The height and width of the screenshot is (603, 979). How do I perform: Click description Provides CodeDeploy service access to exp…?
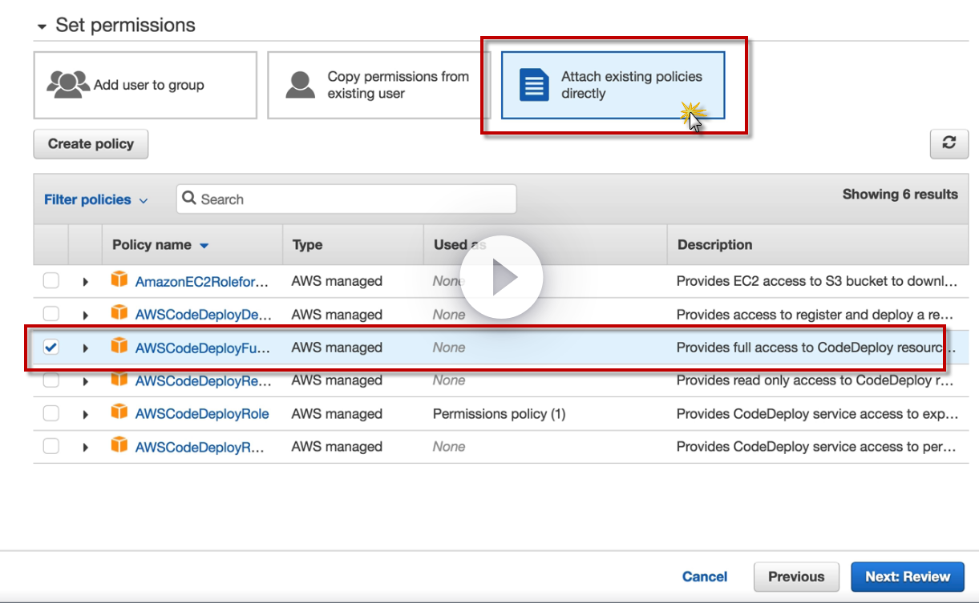point(817,414)
